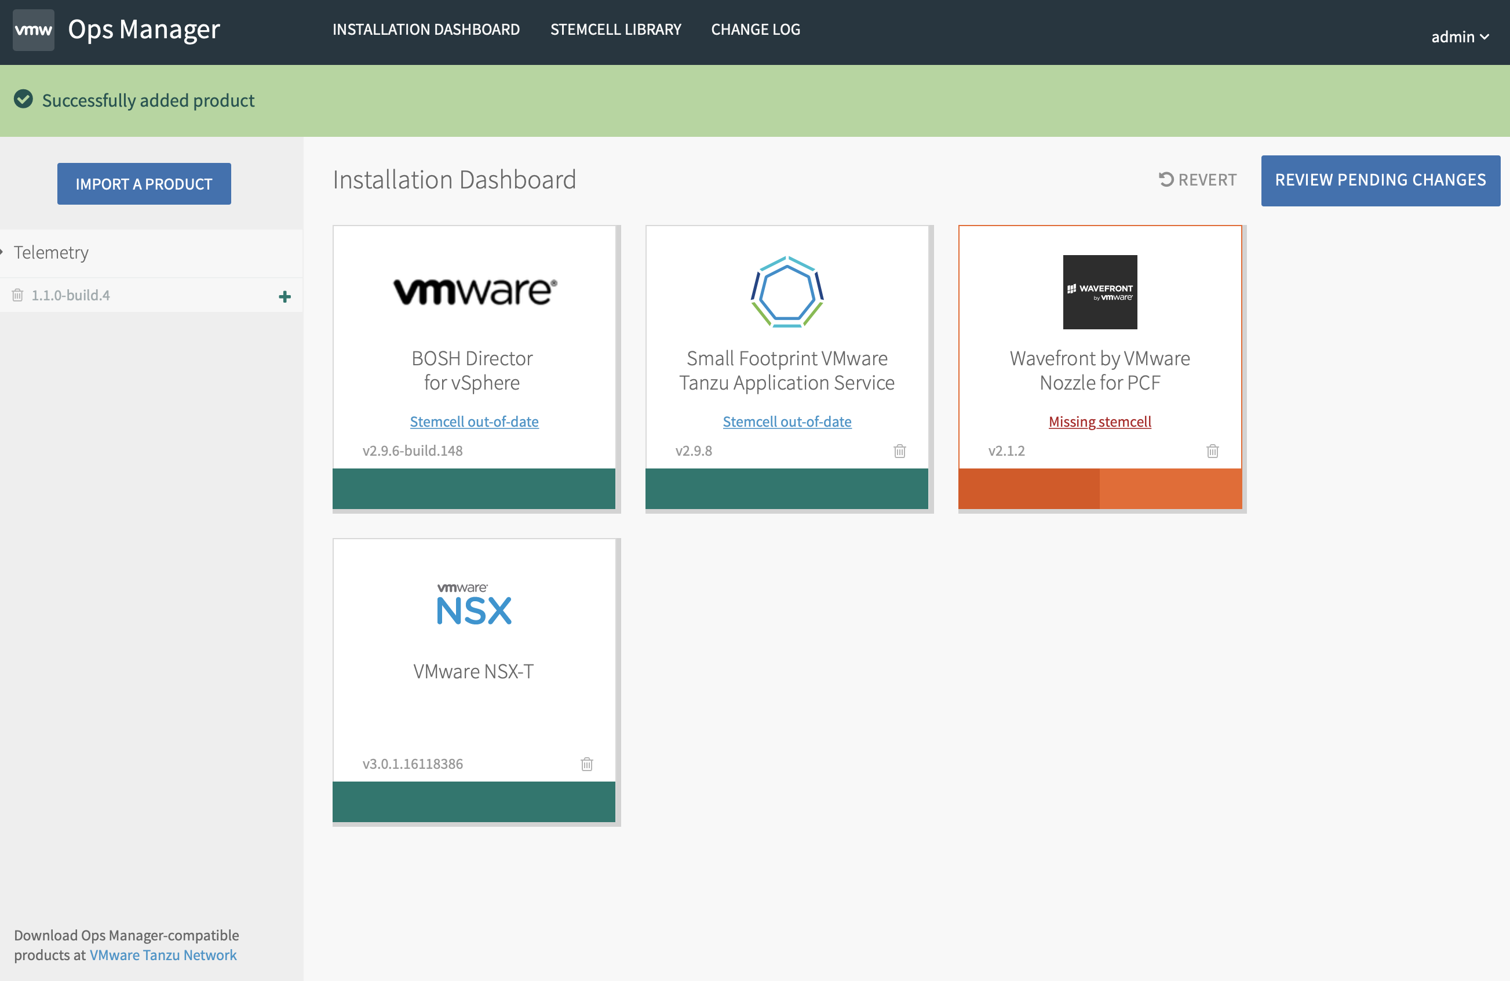Viewport: 1510px width, 981px height.
Task: Click green status bar on NSX-T tile
Action: (x=474, y=801)
